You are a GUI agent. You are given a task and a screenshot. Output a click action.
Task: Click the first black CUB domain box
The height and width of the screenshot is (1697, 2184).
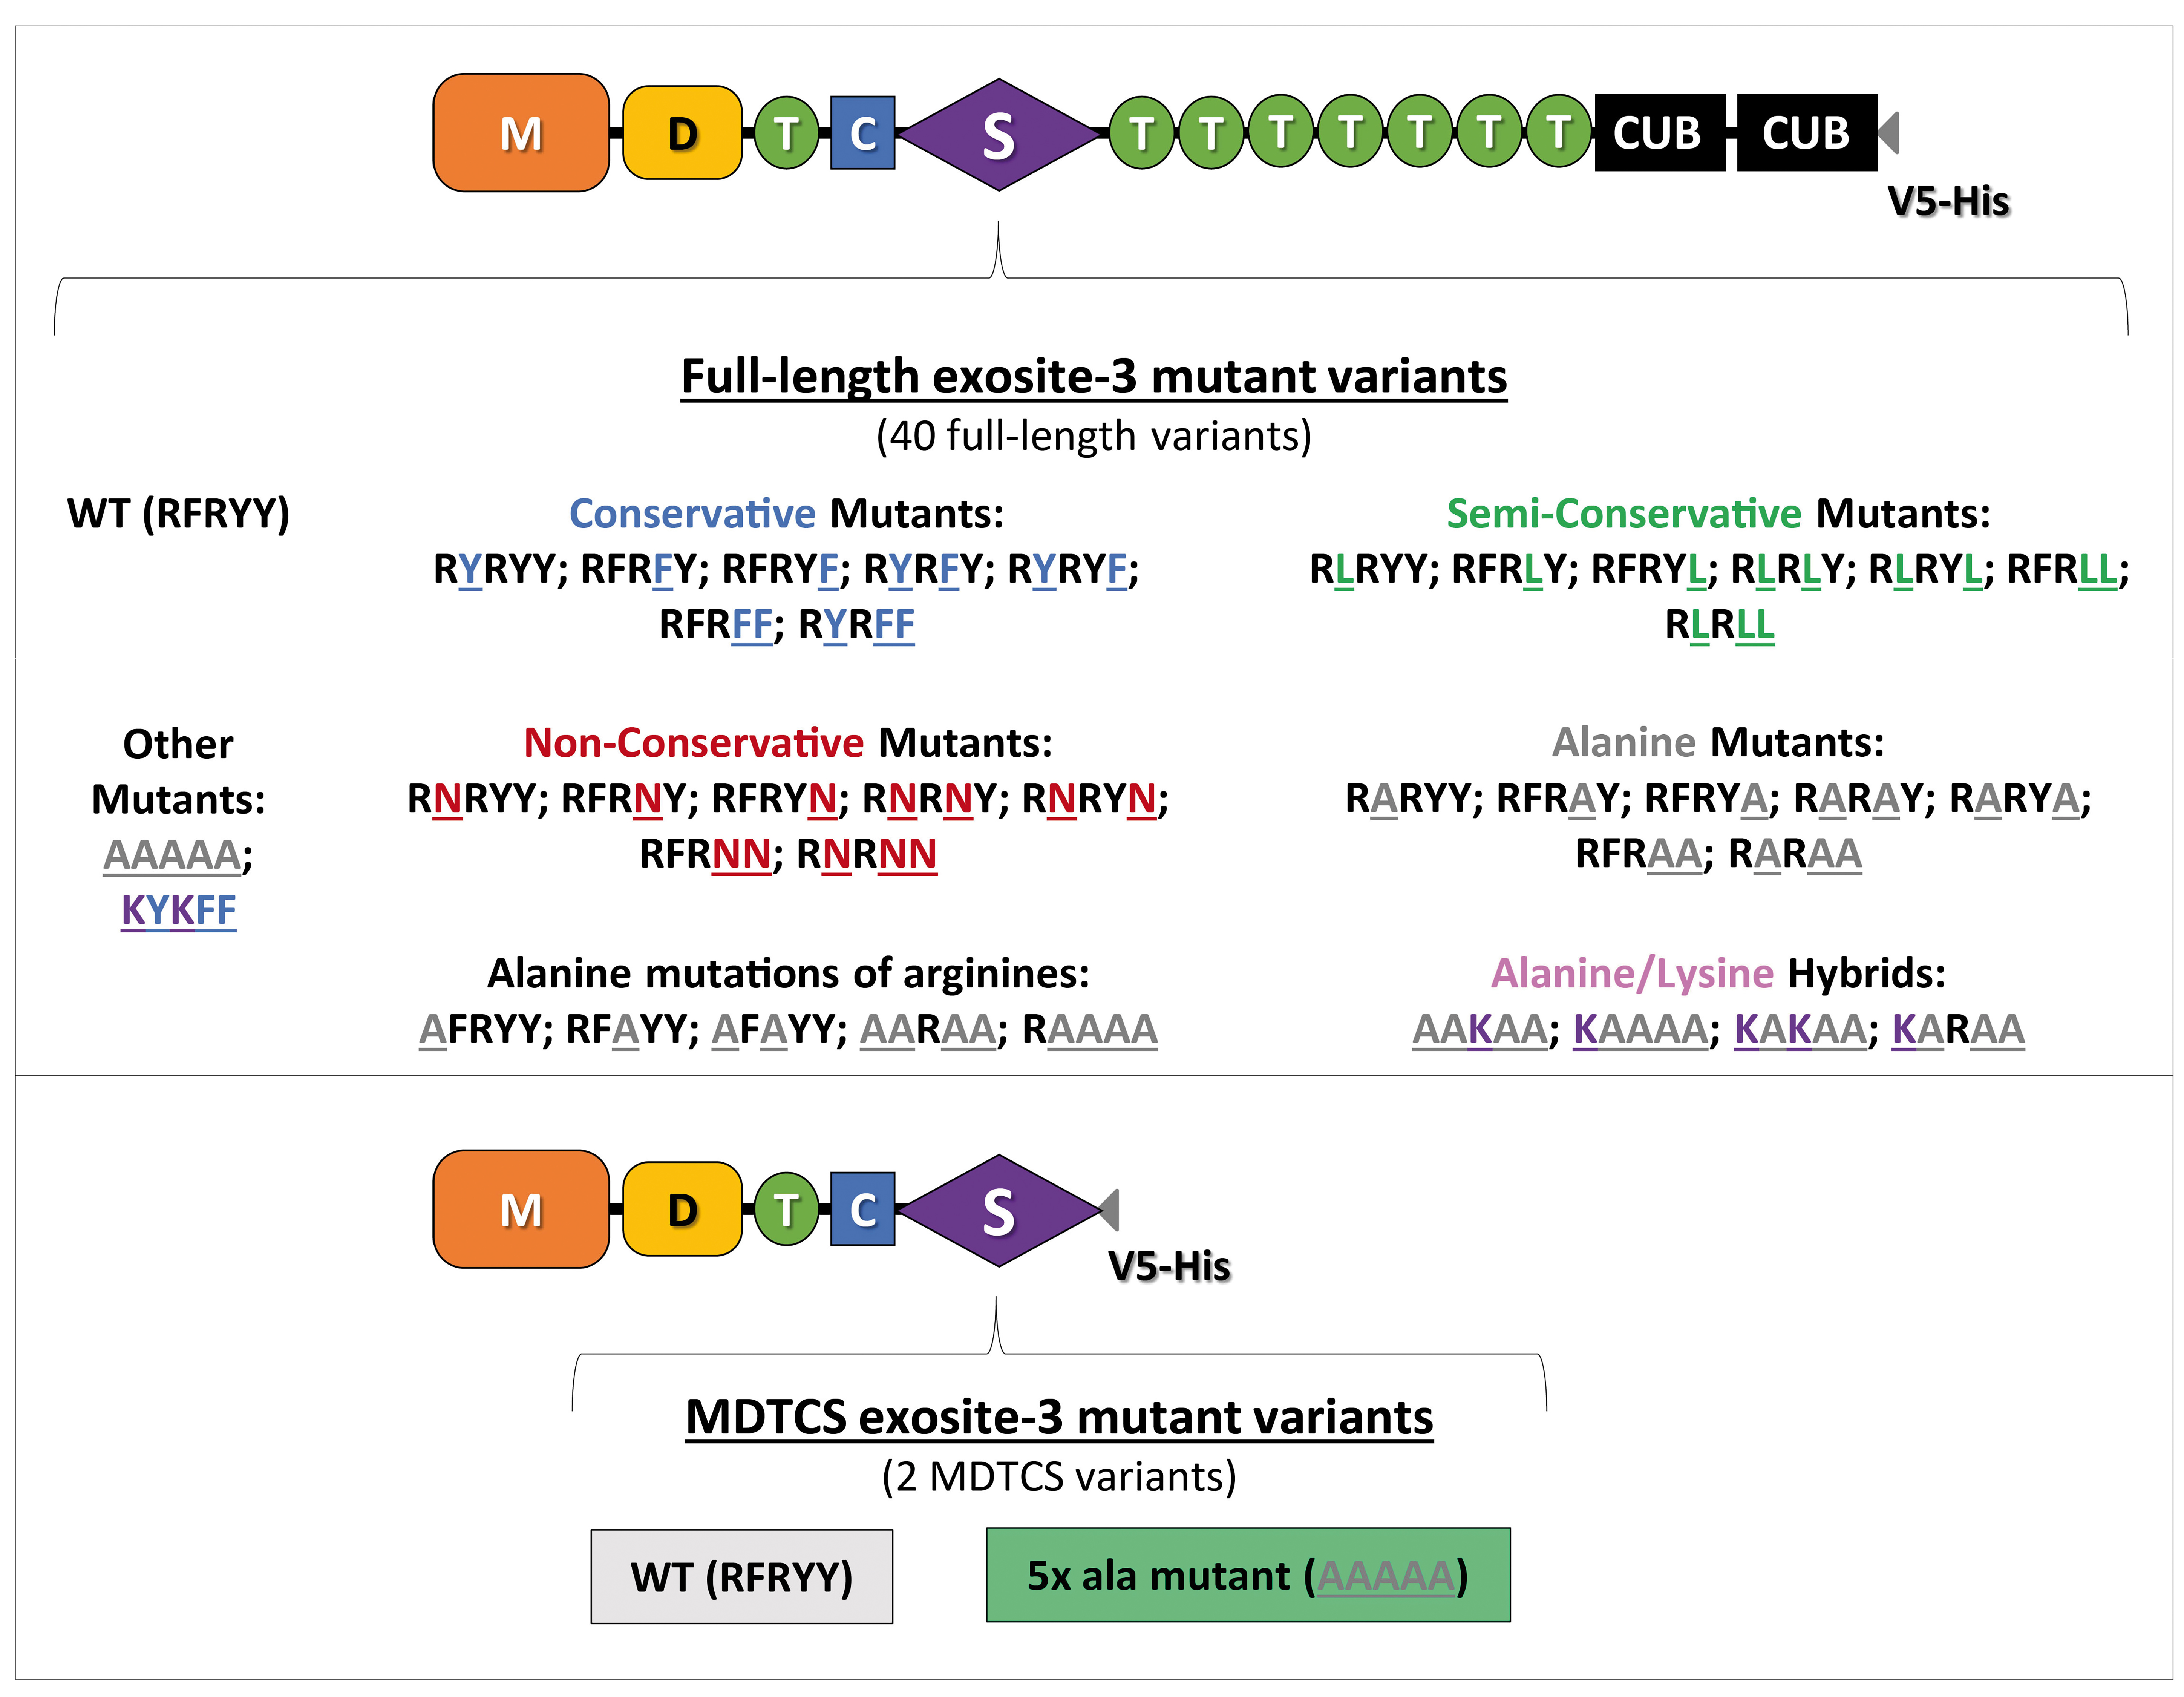(1659, 133)
